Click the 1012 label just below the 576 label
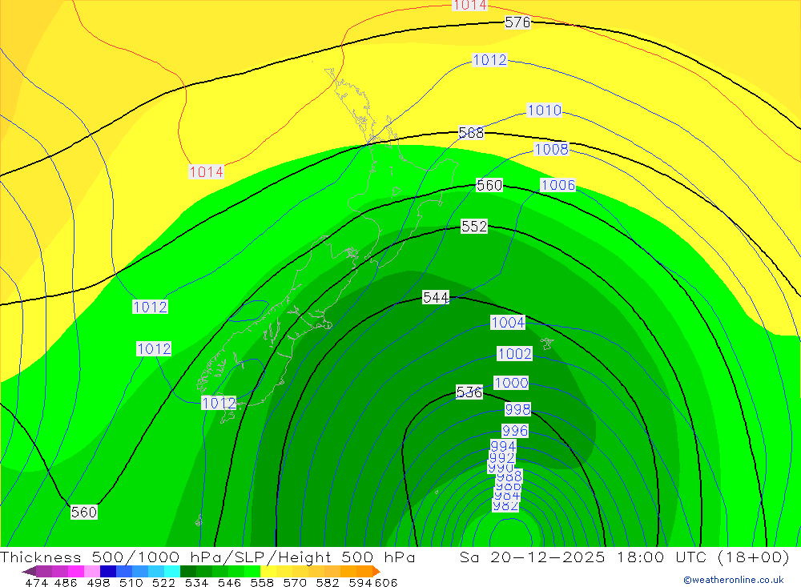Viewport: 801px width, 587px height. point(489,60)
